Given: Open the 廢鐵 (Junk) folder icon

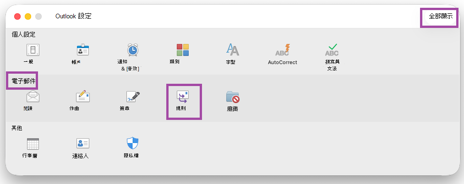Looking at the screenshot, I should click(233, 97).
